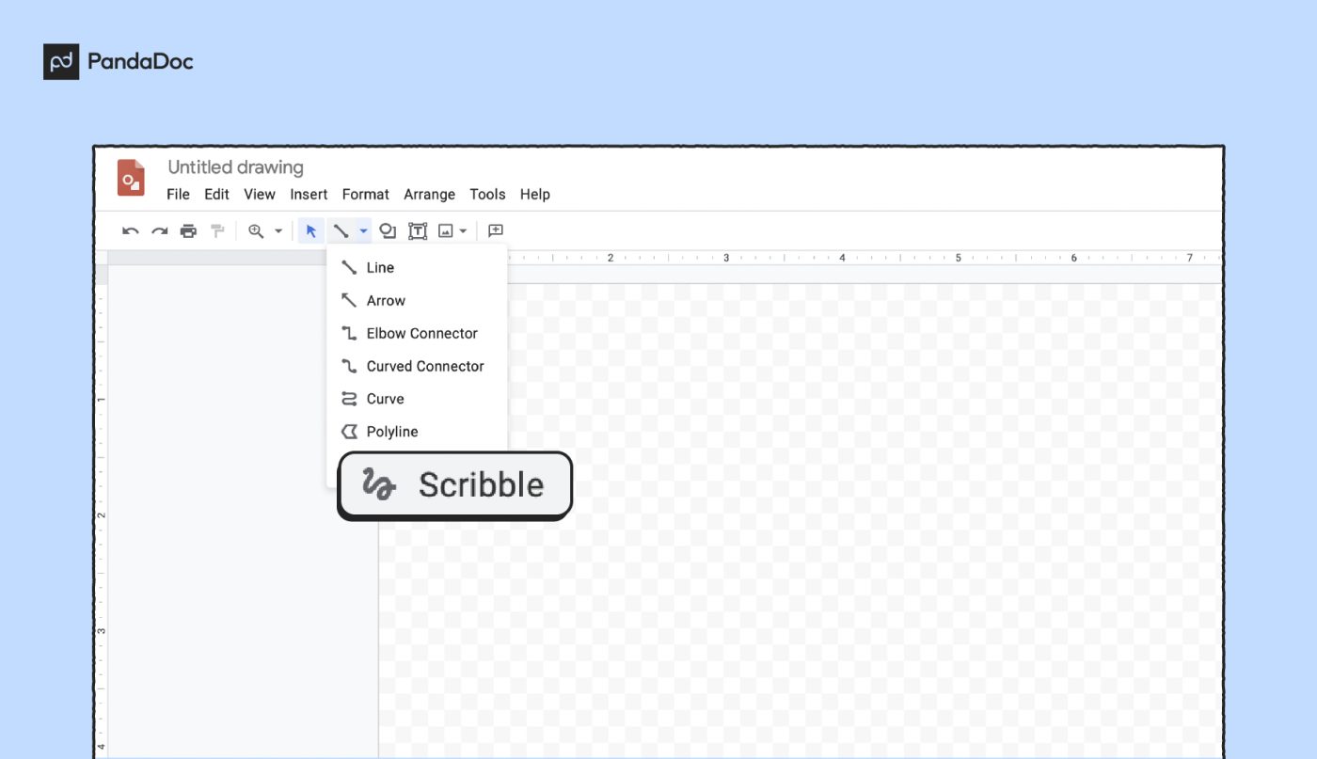This screenshot has width=1317, height=759.
Task: Click the Undo arrow icon
Action: coord(131,231)
